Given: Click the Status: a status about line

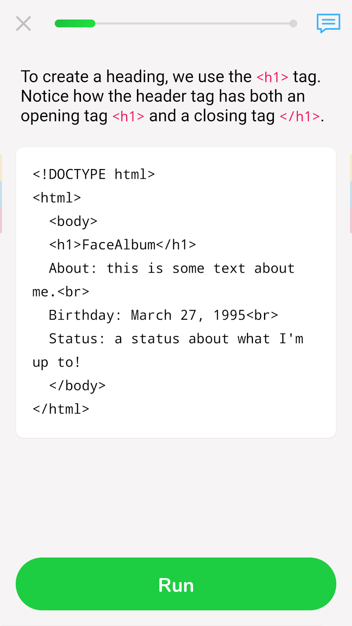Looking at the screenshot, I should click(x=176, y=339).
